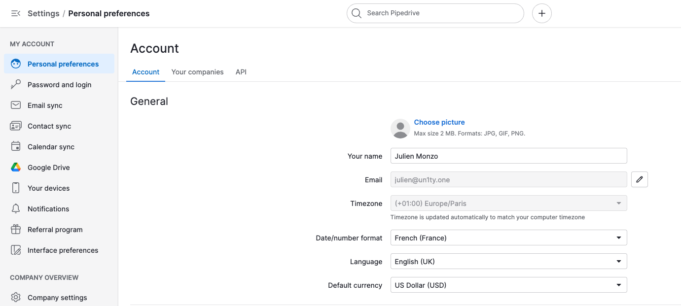Click the Company settings gear icon
Image resolution: width=681 pixels, height=306 pixels.
16,298
